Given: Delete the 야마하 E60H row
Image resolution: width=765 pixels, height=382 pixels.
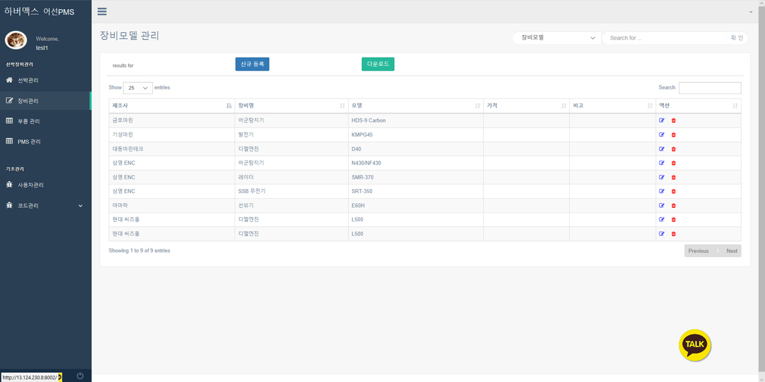Looking at the screenshot, I should coord(674,205).
